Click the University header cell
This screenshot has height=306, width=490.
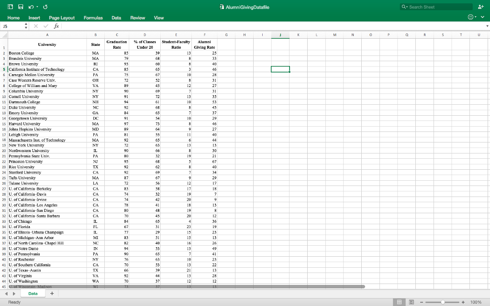tap(47, 44)
